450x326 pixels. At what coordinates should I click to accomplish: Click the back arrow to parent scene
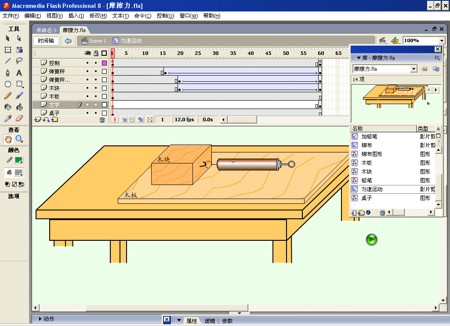point(68,41)
